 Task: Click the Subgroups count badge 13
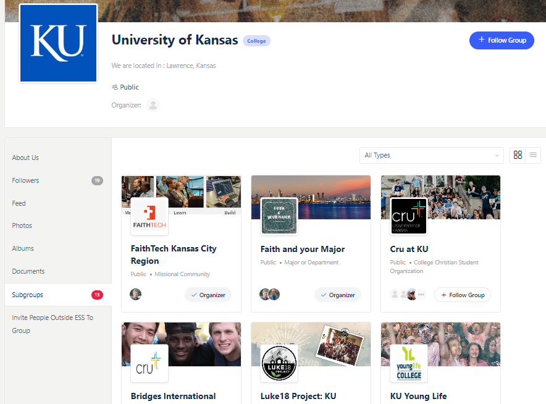97,295
